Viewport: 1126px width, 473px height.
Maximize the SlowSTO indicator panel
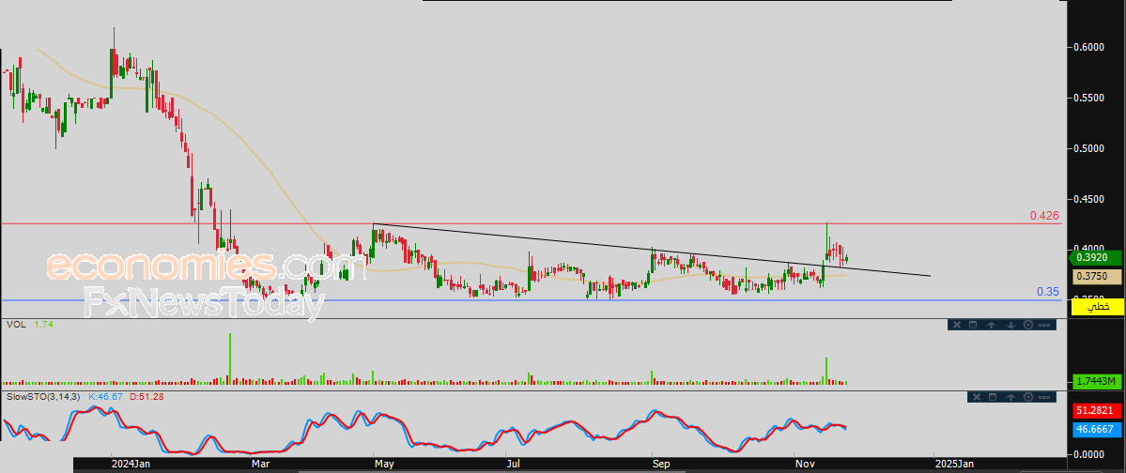pyautogui.click(x=993, y=397)
